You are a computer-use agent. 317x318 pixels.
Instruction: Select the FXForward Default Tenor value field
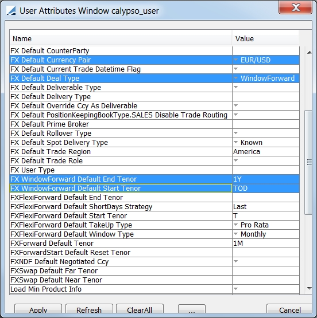tap(266, 243)
